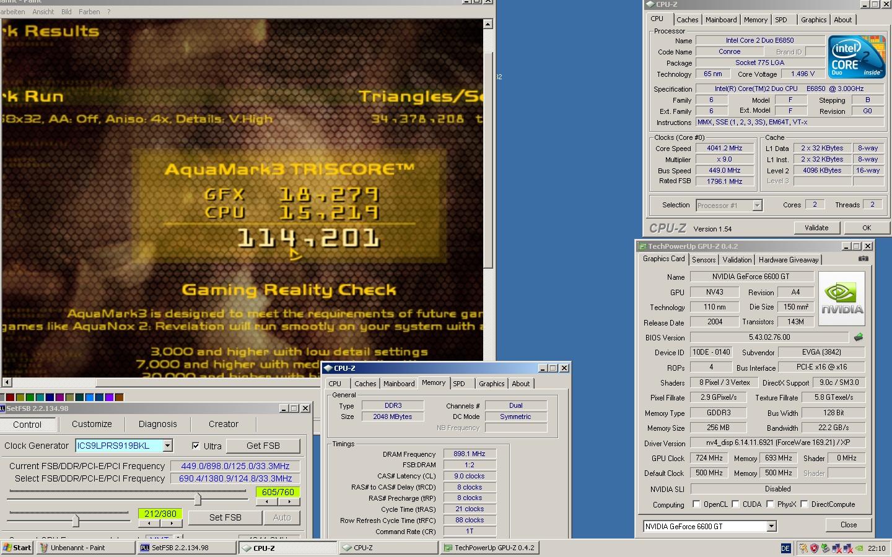Click the GPU-Z screenshot camera icon
Image resolution: width=892 pixels, height=557 pixels.
pyautogui.click(x=863, y=259)
